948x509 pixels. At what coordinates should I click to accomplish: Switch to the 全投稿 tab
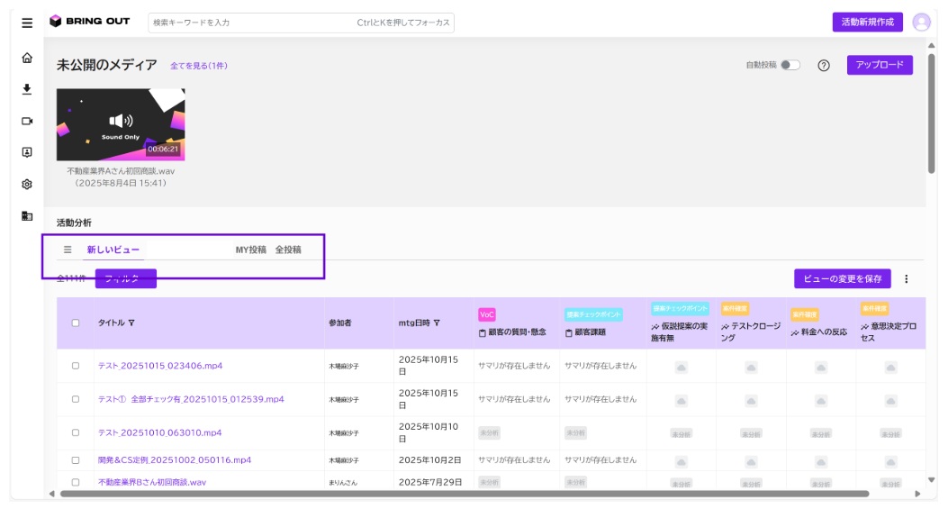pyautogui.click(x=288, y=250)
